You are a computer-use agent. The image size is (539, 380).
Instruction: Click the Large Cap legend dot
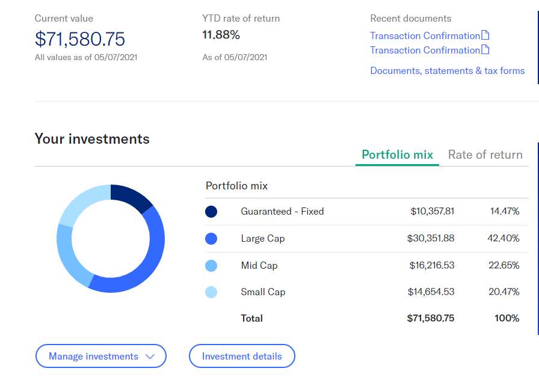pyautogui.click(x=211, y=239)
